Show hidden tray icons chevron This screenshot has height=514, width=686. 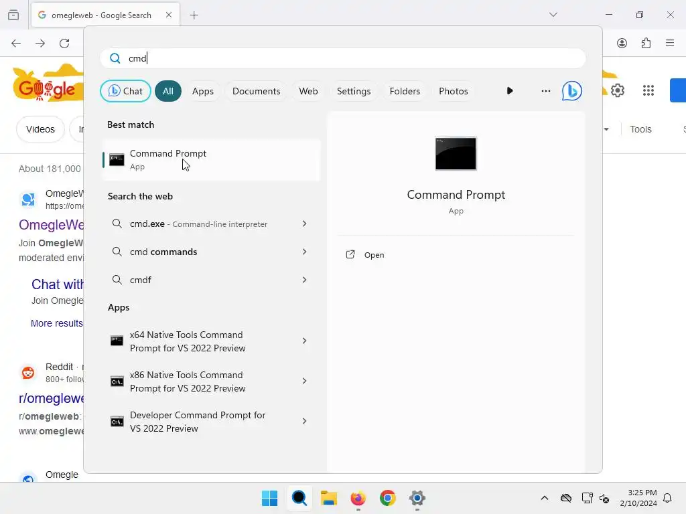(x=544, y=498)
